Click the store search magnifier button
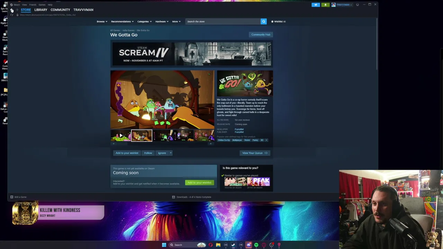 pyautogui.click(x=263, y=21)
